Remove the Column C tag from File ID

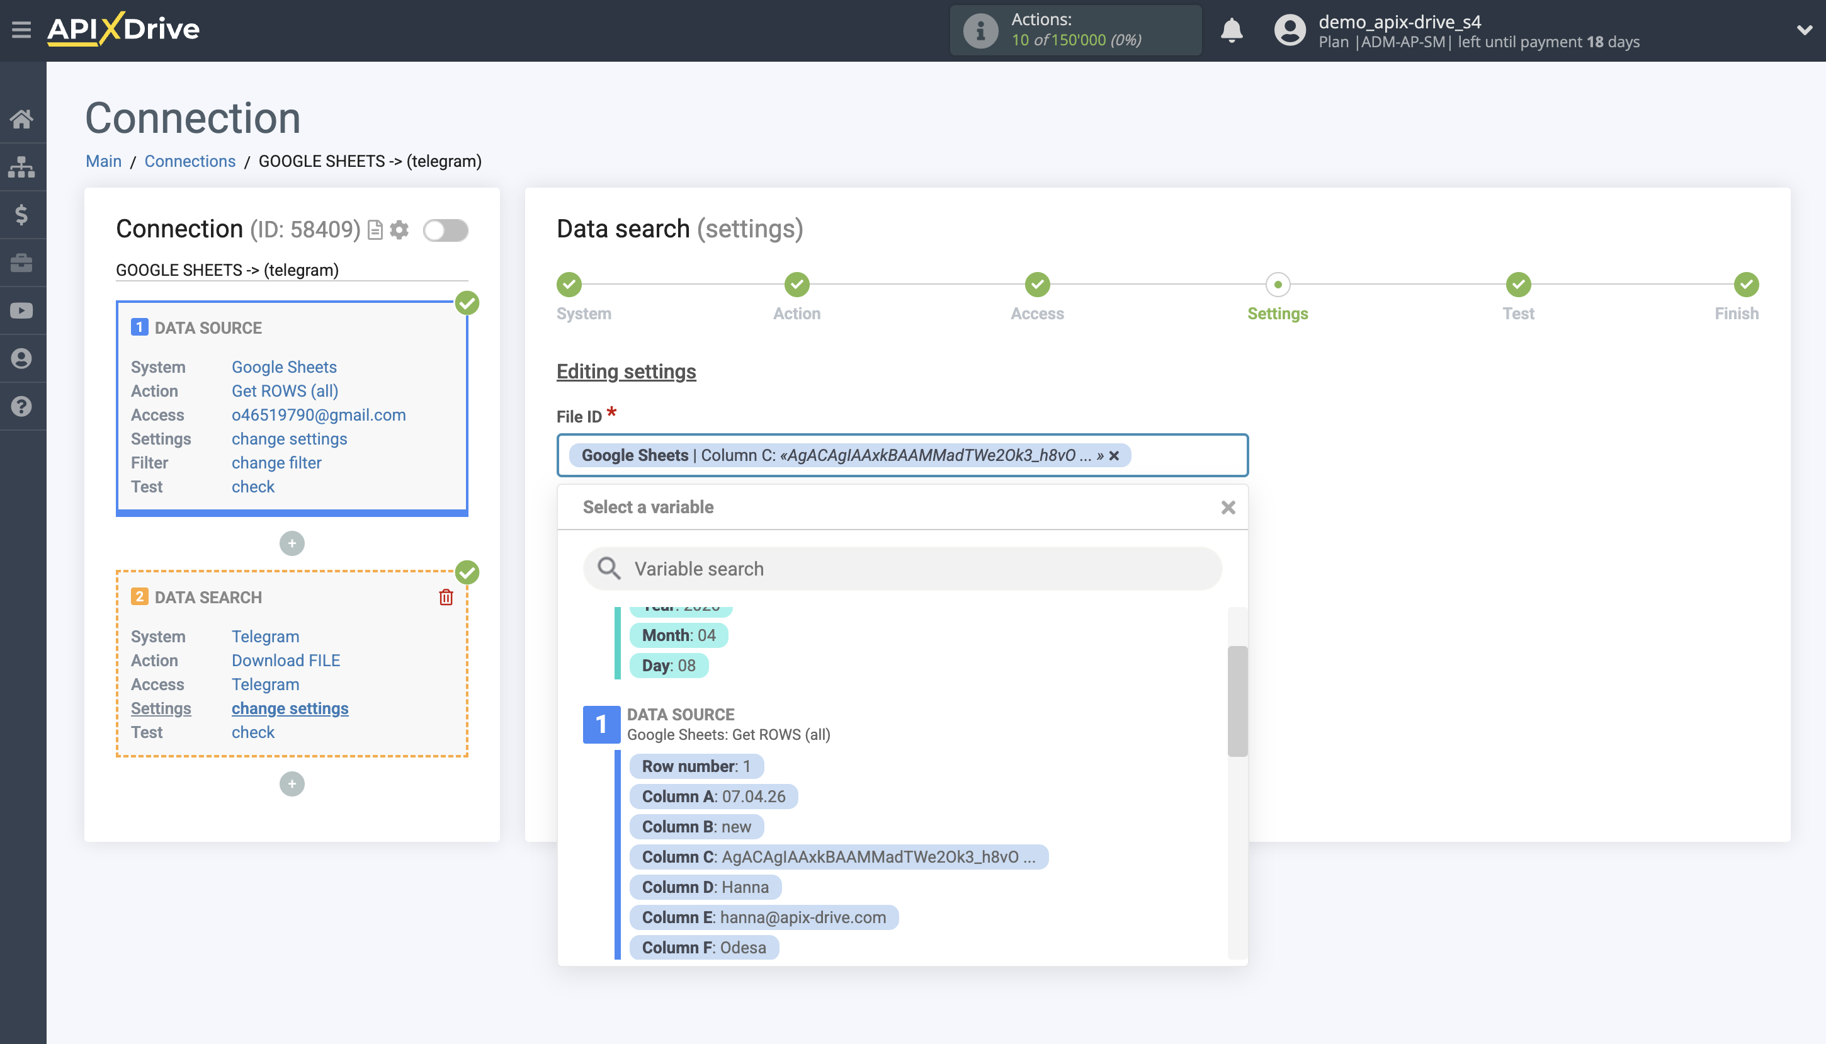pos(1113,455)
